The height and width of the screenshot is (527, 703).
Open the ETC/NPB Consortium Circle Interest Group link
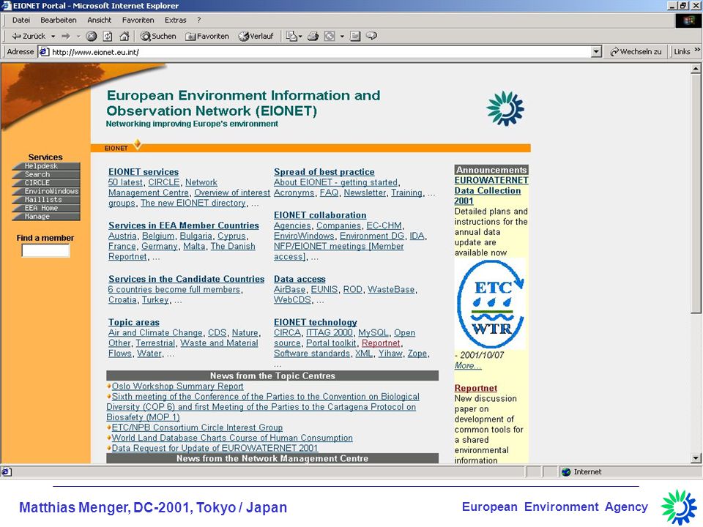tap(197, 427)
